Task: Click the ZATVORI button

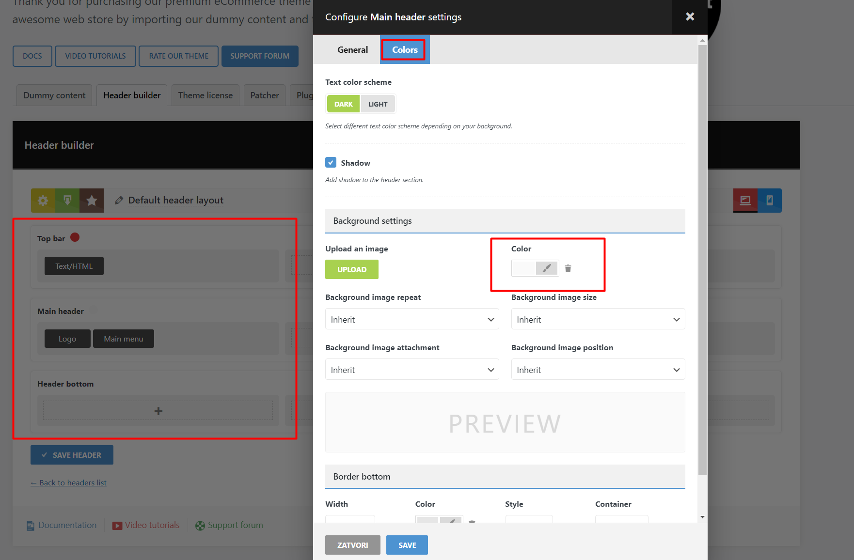Action: pyautogui.click(x=353, y=545)
